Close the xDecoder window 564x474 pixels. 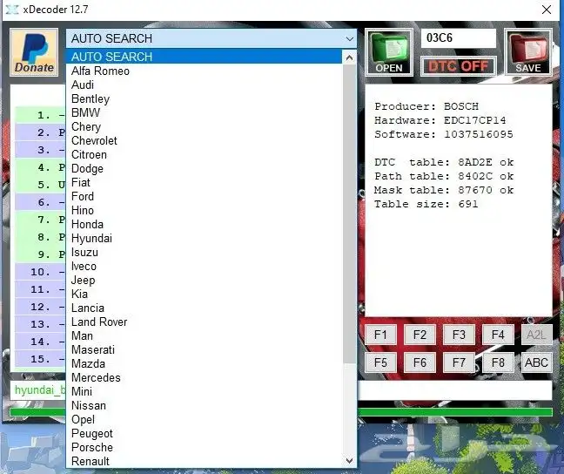(x=547, y=10)
